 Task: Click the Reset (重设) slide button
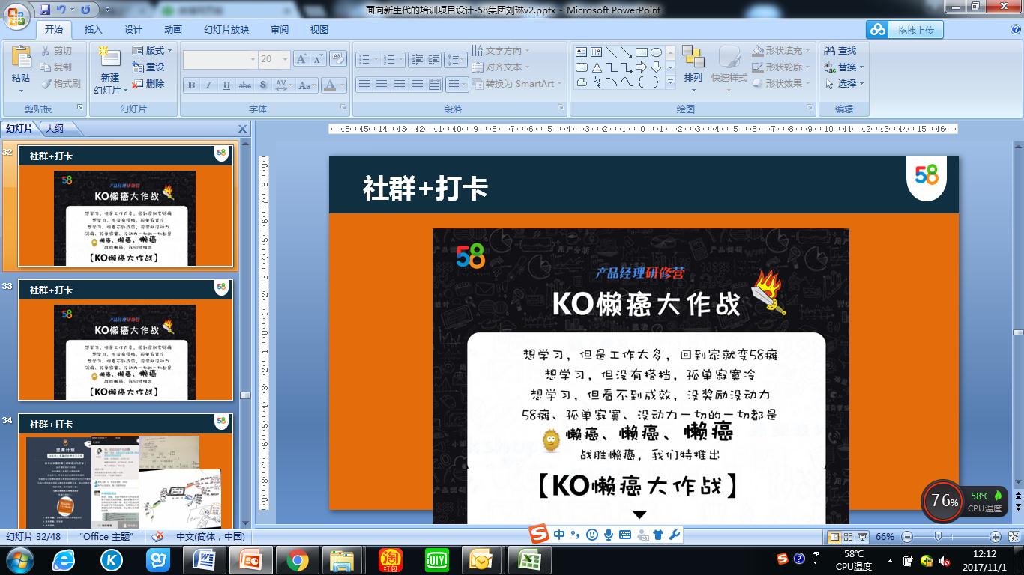coord(148,67)
